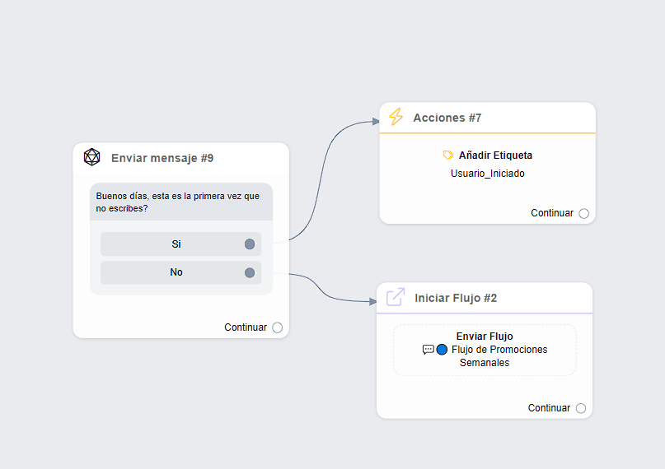Click the lightning bolt icon on Acciones #7
The width and height of the screenshot is (665, 469).
click(x=396, y=117)
